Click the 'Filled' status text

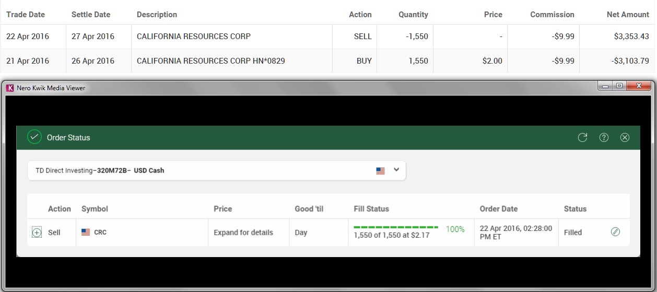point(573,233)
